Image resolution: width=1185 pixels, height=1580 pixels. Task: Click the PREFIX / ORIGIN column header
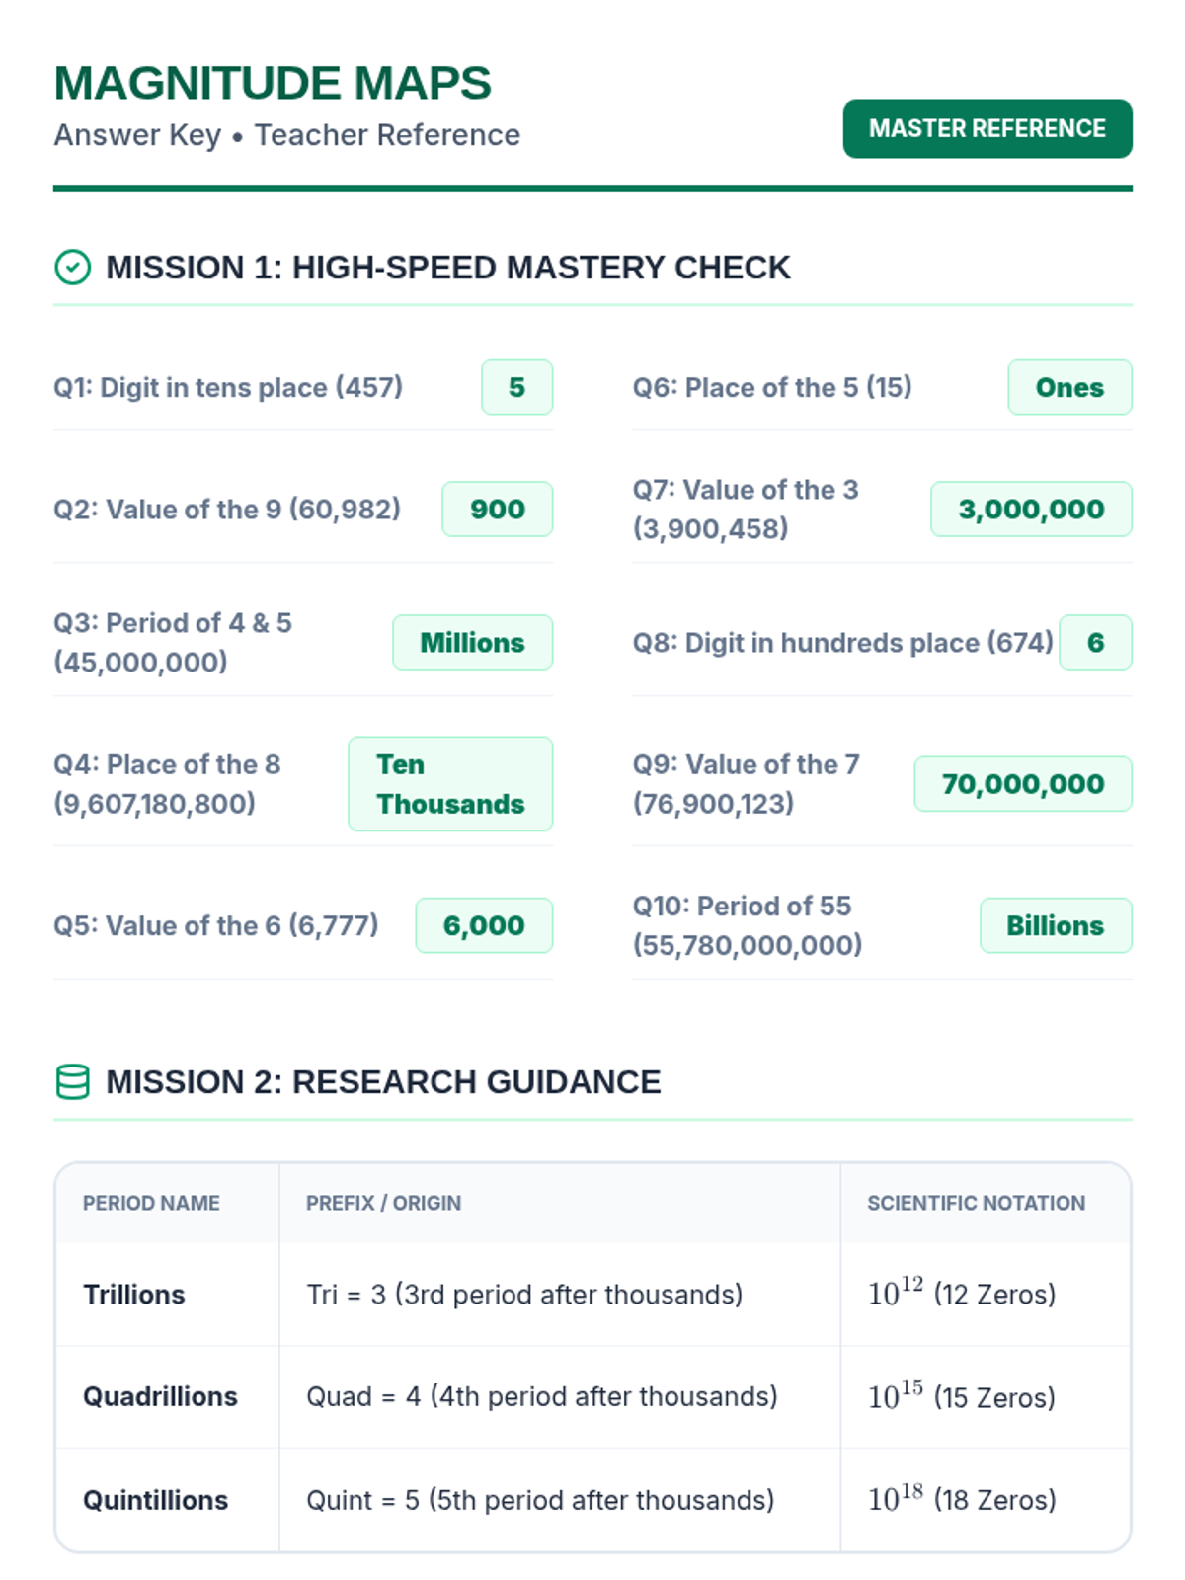coord(383,1203)
